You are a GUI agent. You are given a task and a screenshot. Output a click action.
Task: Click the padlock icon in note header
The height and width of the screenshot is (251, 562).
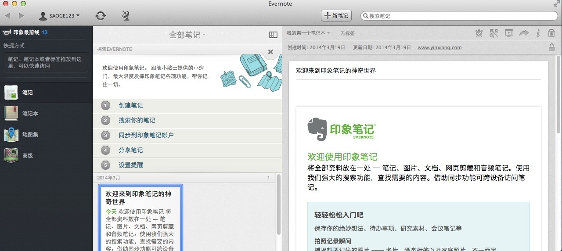pyautogui.click(x=551, y=47)
